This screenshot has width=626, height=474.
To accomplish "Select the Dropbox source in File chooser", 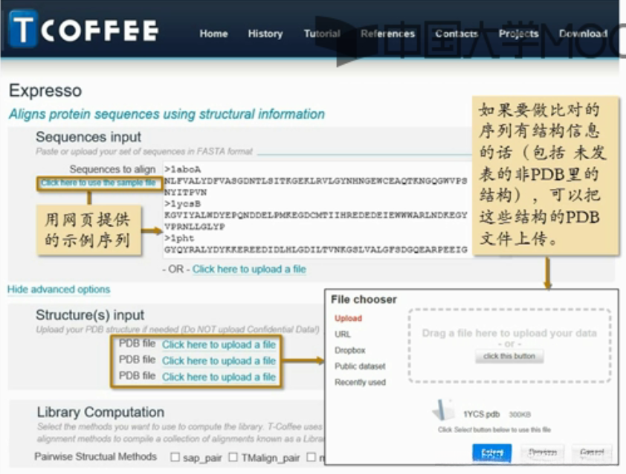I will pyautogui.click(x=349, y=350).
